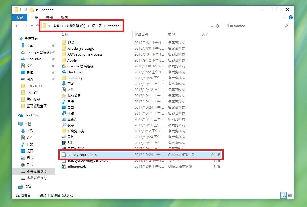Switch to the 檢視 ribbon tab

(64, 17)
